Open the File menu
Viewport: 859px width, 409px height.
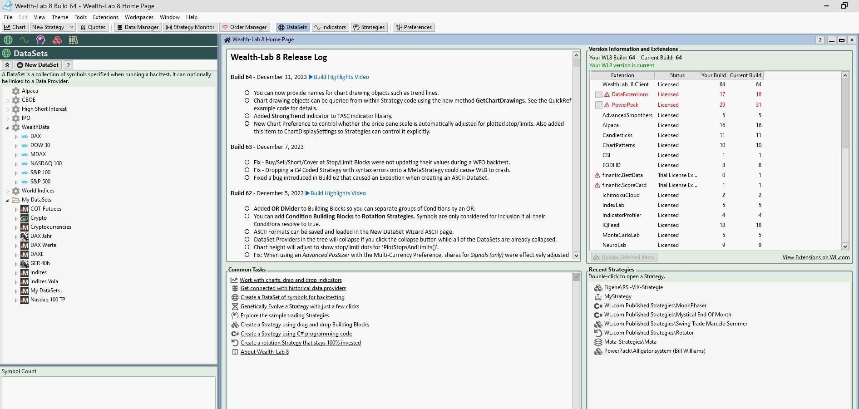pos(8,17)
